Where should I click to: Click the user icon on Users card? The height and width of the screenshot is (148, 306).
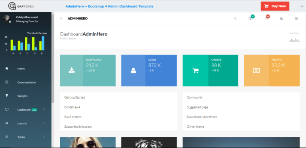coord(133,70)
